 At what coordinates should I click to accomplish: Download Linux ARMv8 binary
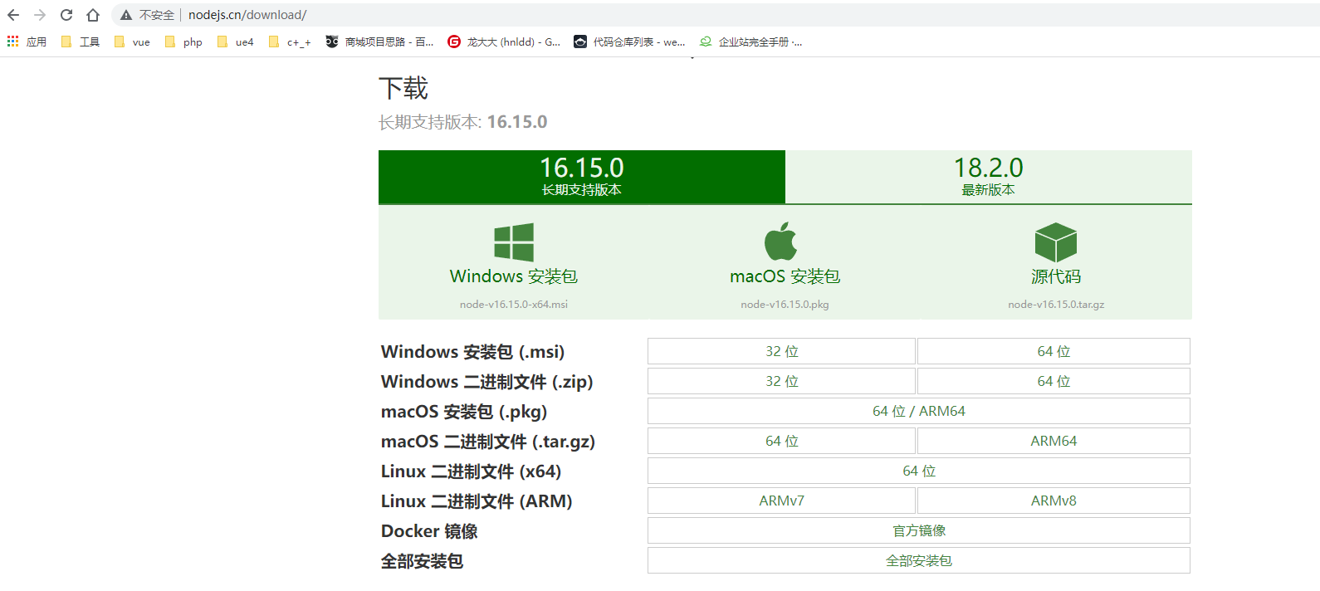pos(1054,501)
